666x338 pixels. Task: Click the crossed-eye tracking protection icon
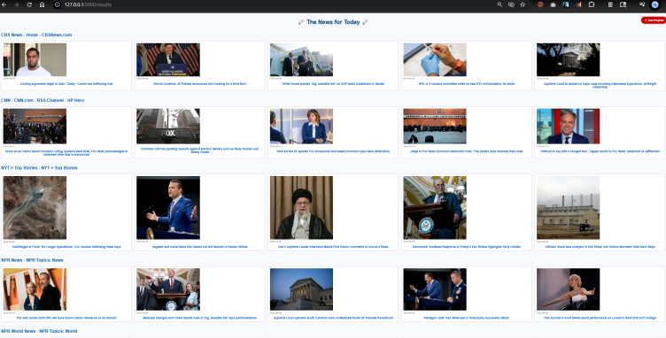coord(511,4)
